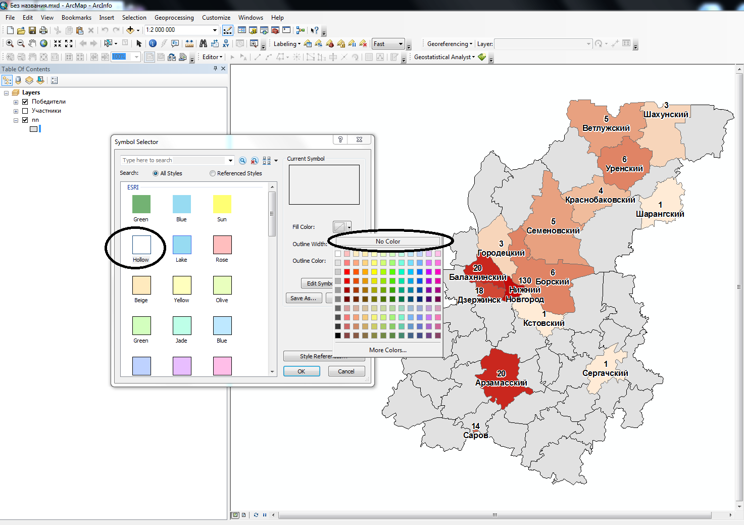The image size is (744, 525).
Task: Click OK in Symbol Selector
Action: pos(302,371)
